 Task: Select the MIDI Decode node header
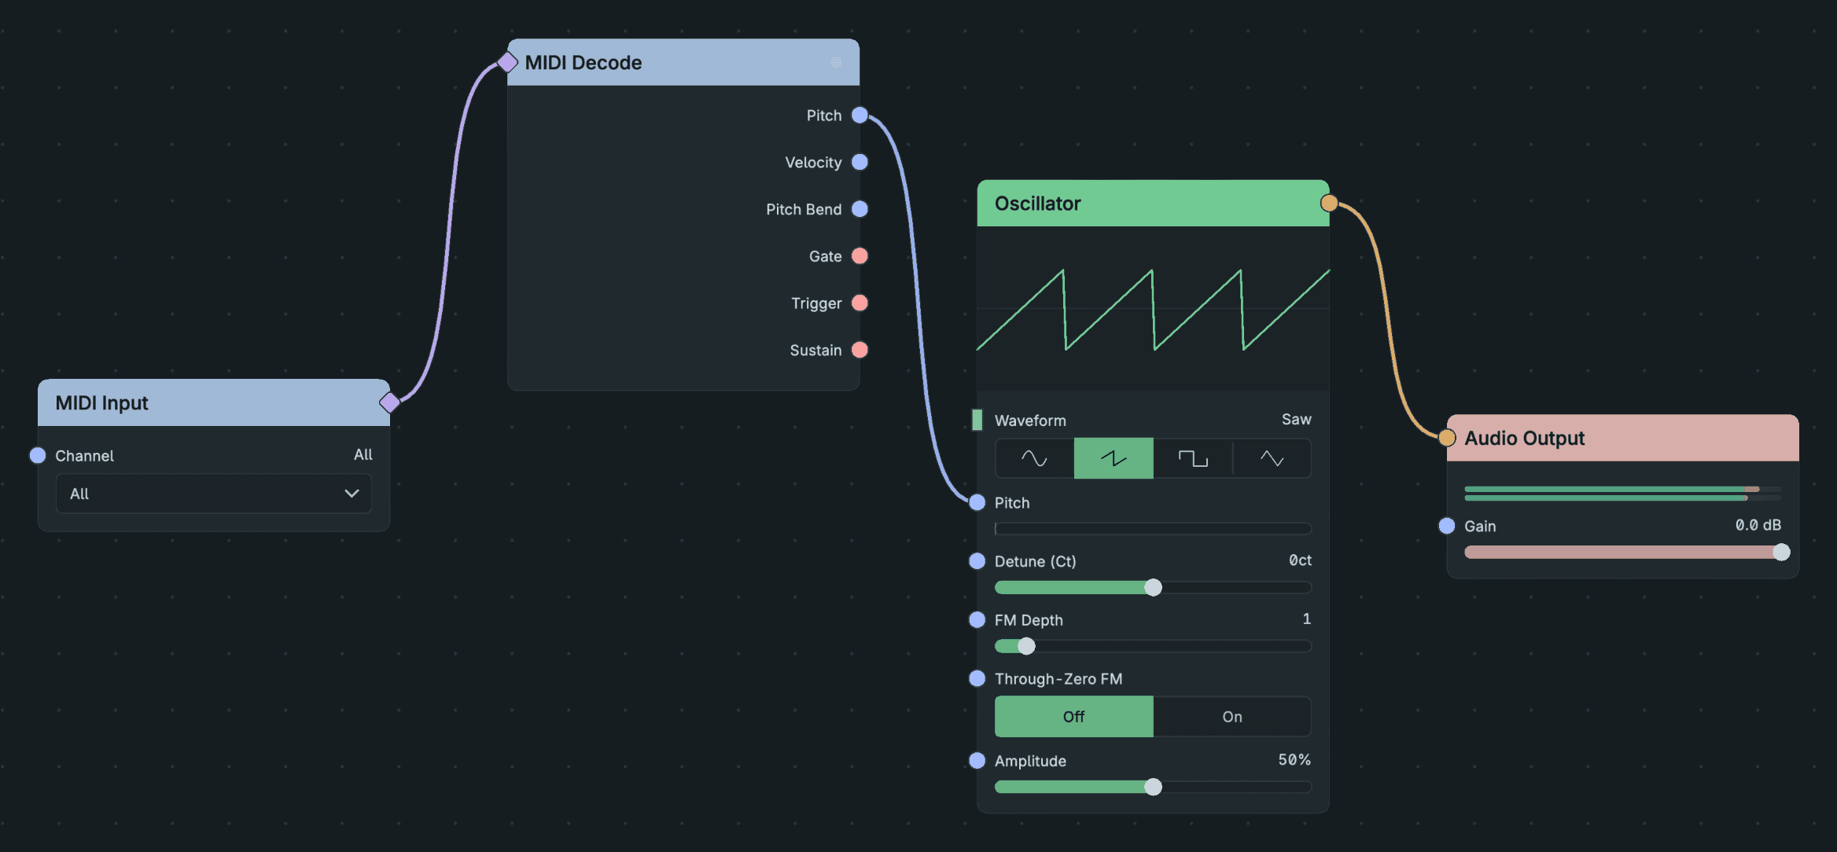[x=683, y=62]
